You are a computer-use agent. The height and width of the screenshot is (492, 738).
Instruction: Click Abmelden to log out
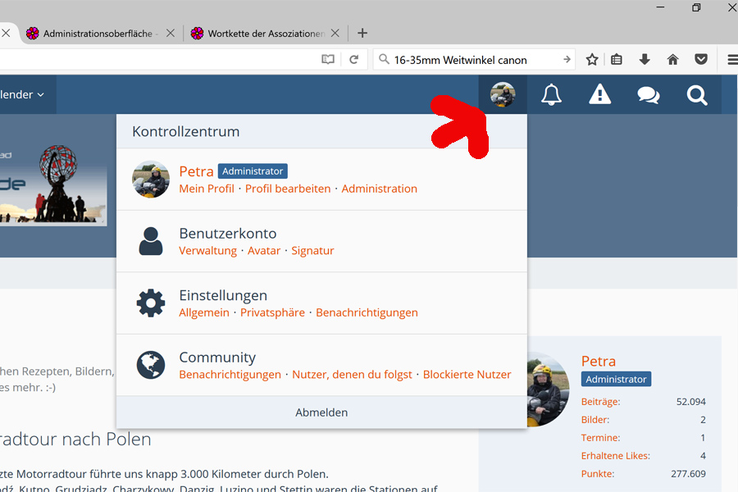[x=321, y=412]
